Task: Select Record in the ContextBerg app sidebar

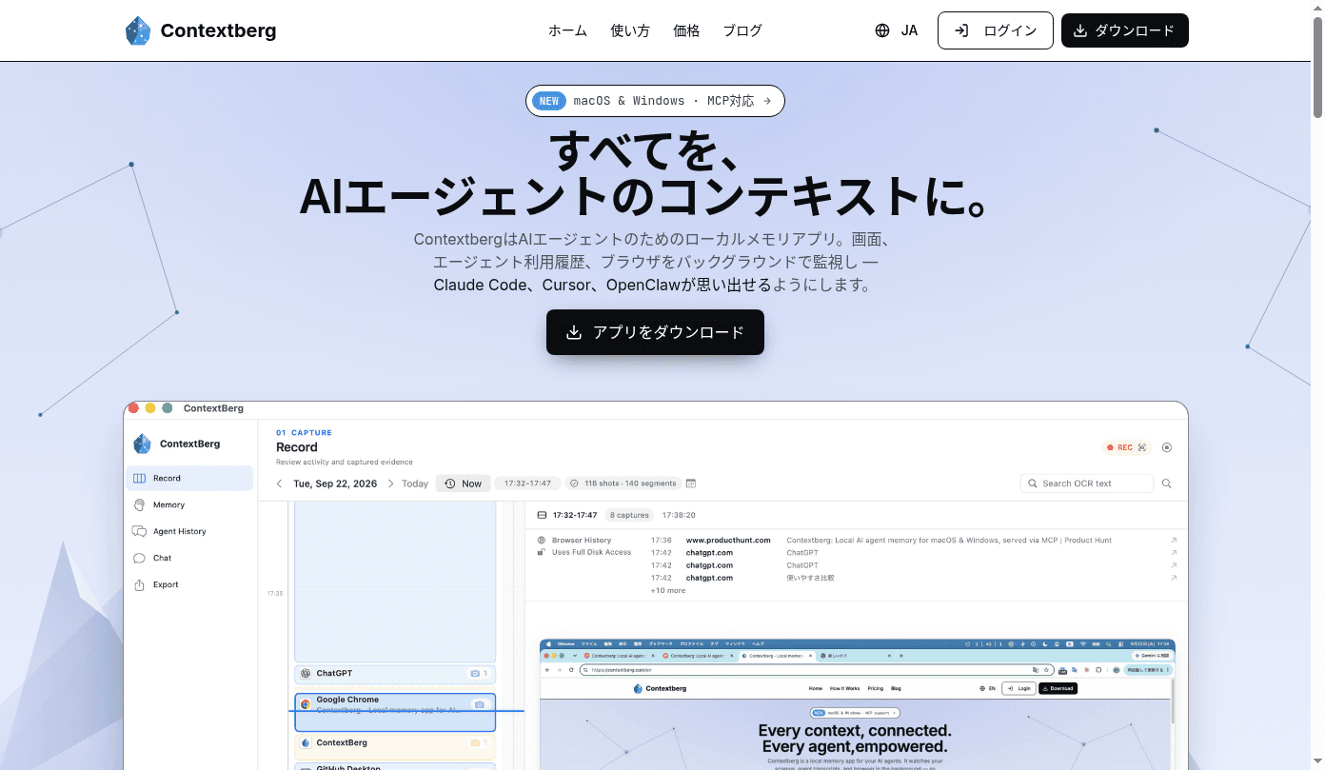Action: coord(189,478)
